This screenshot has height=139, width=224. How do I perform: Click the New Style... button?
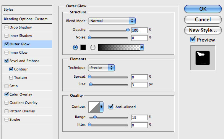(x=203, y=30)
